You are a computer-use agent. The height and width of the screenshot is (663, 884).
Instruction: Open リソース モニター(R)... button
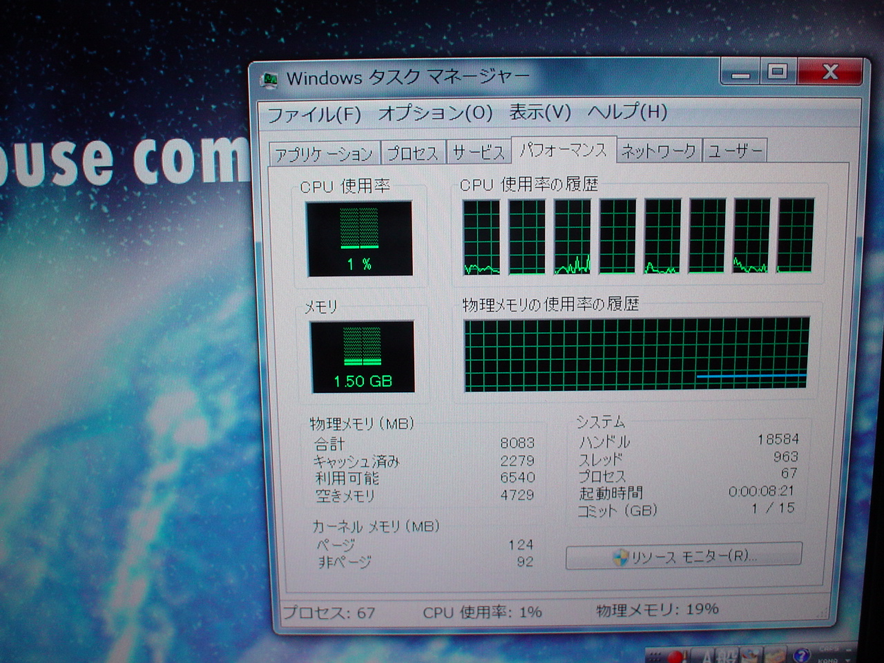(684, 556)
